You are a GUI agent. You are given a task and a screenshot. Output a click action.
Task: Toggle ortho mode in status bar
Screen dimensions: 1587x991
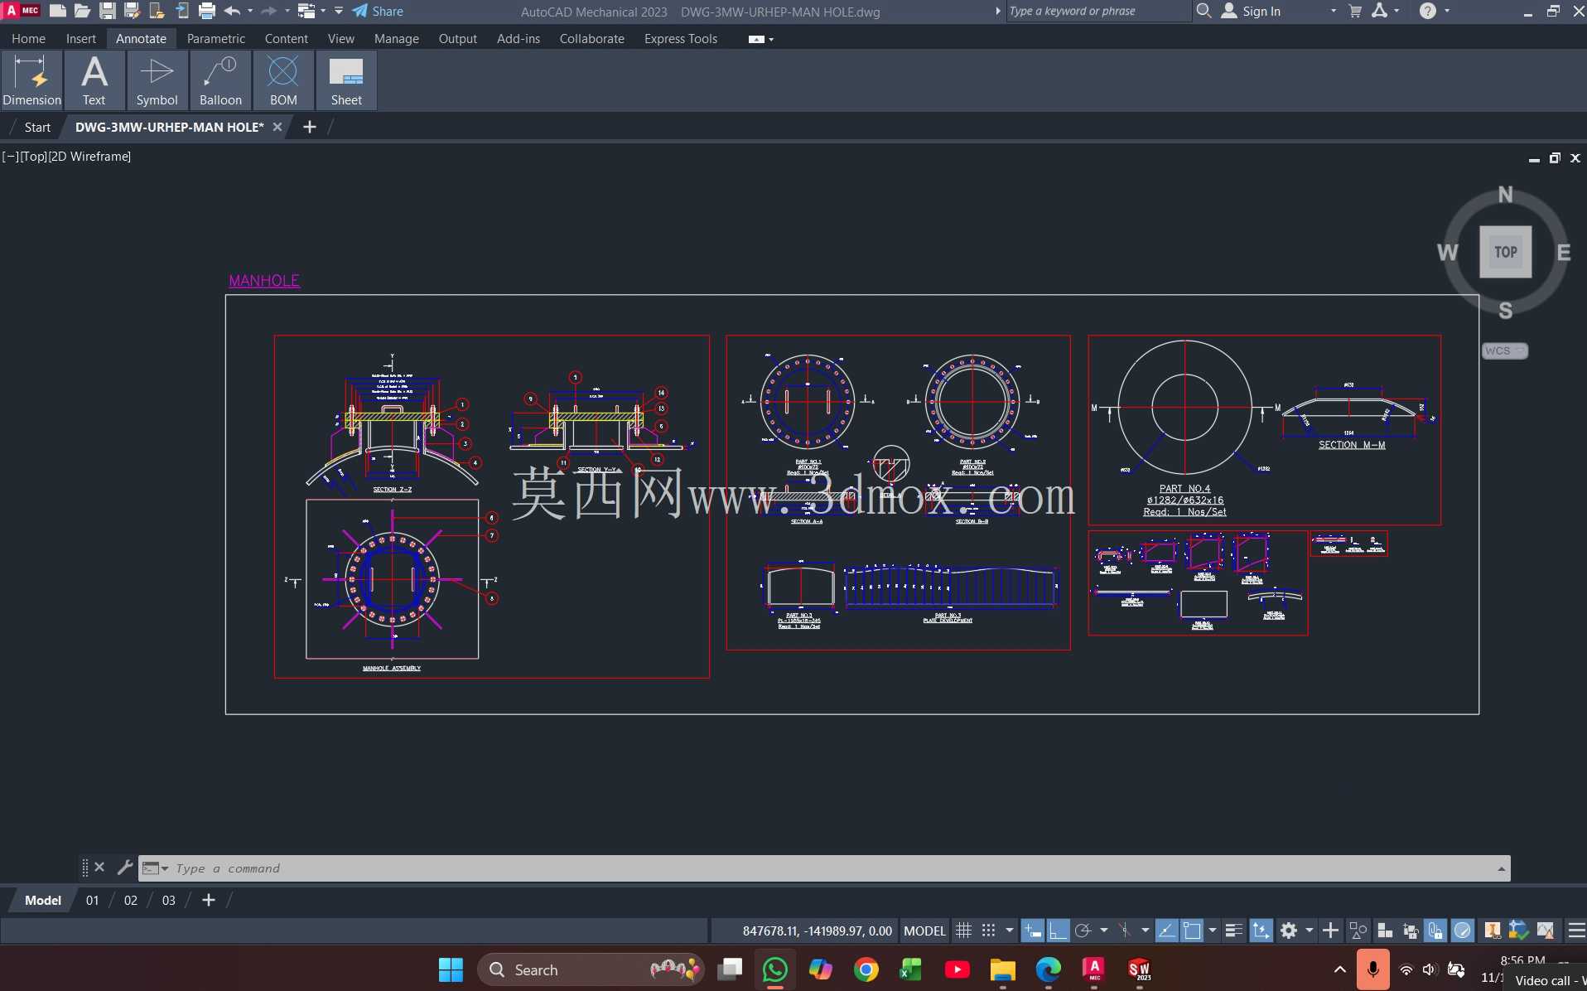1058,931
